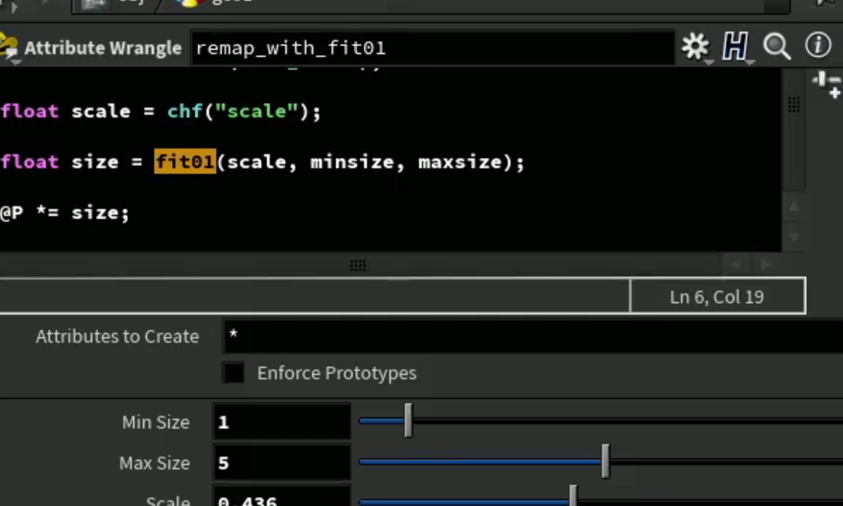Click the Min Size value field
Image resolution: width=843 pixels, height=506 pixels.
tap(281, 422)
